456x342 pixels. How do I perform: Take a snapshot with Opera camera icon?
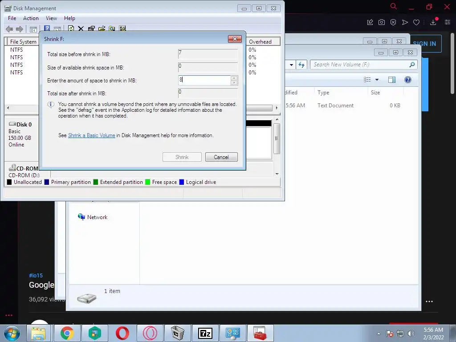tap(382, 22)
